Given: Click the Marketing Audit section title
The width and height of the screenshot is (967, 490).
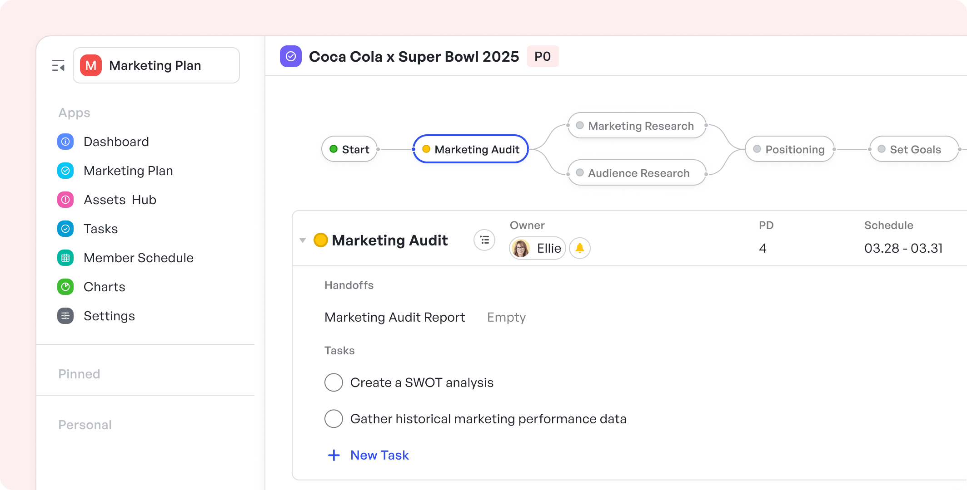Looking at the screenshot, I should tap(390, 240).
